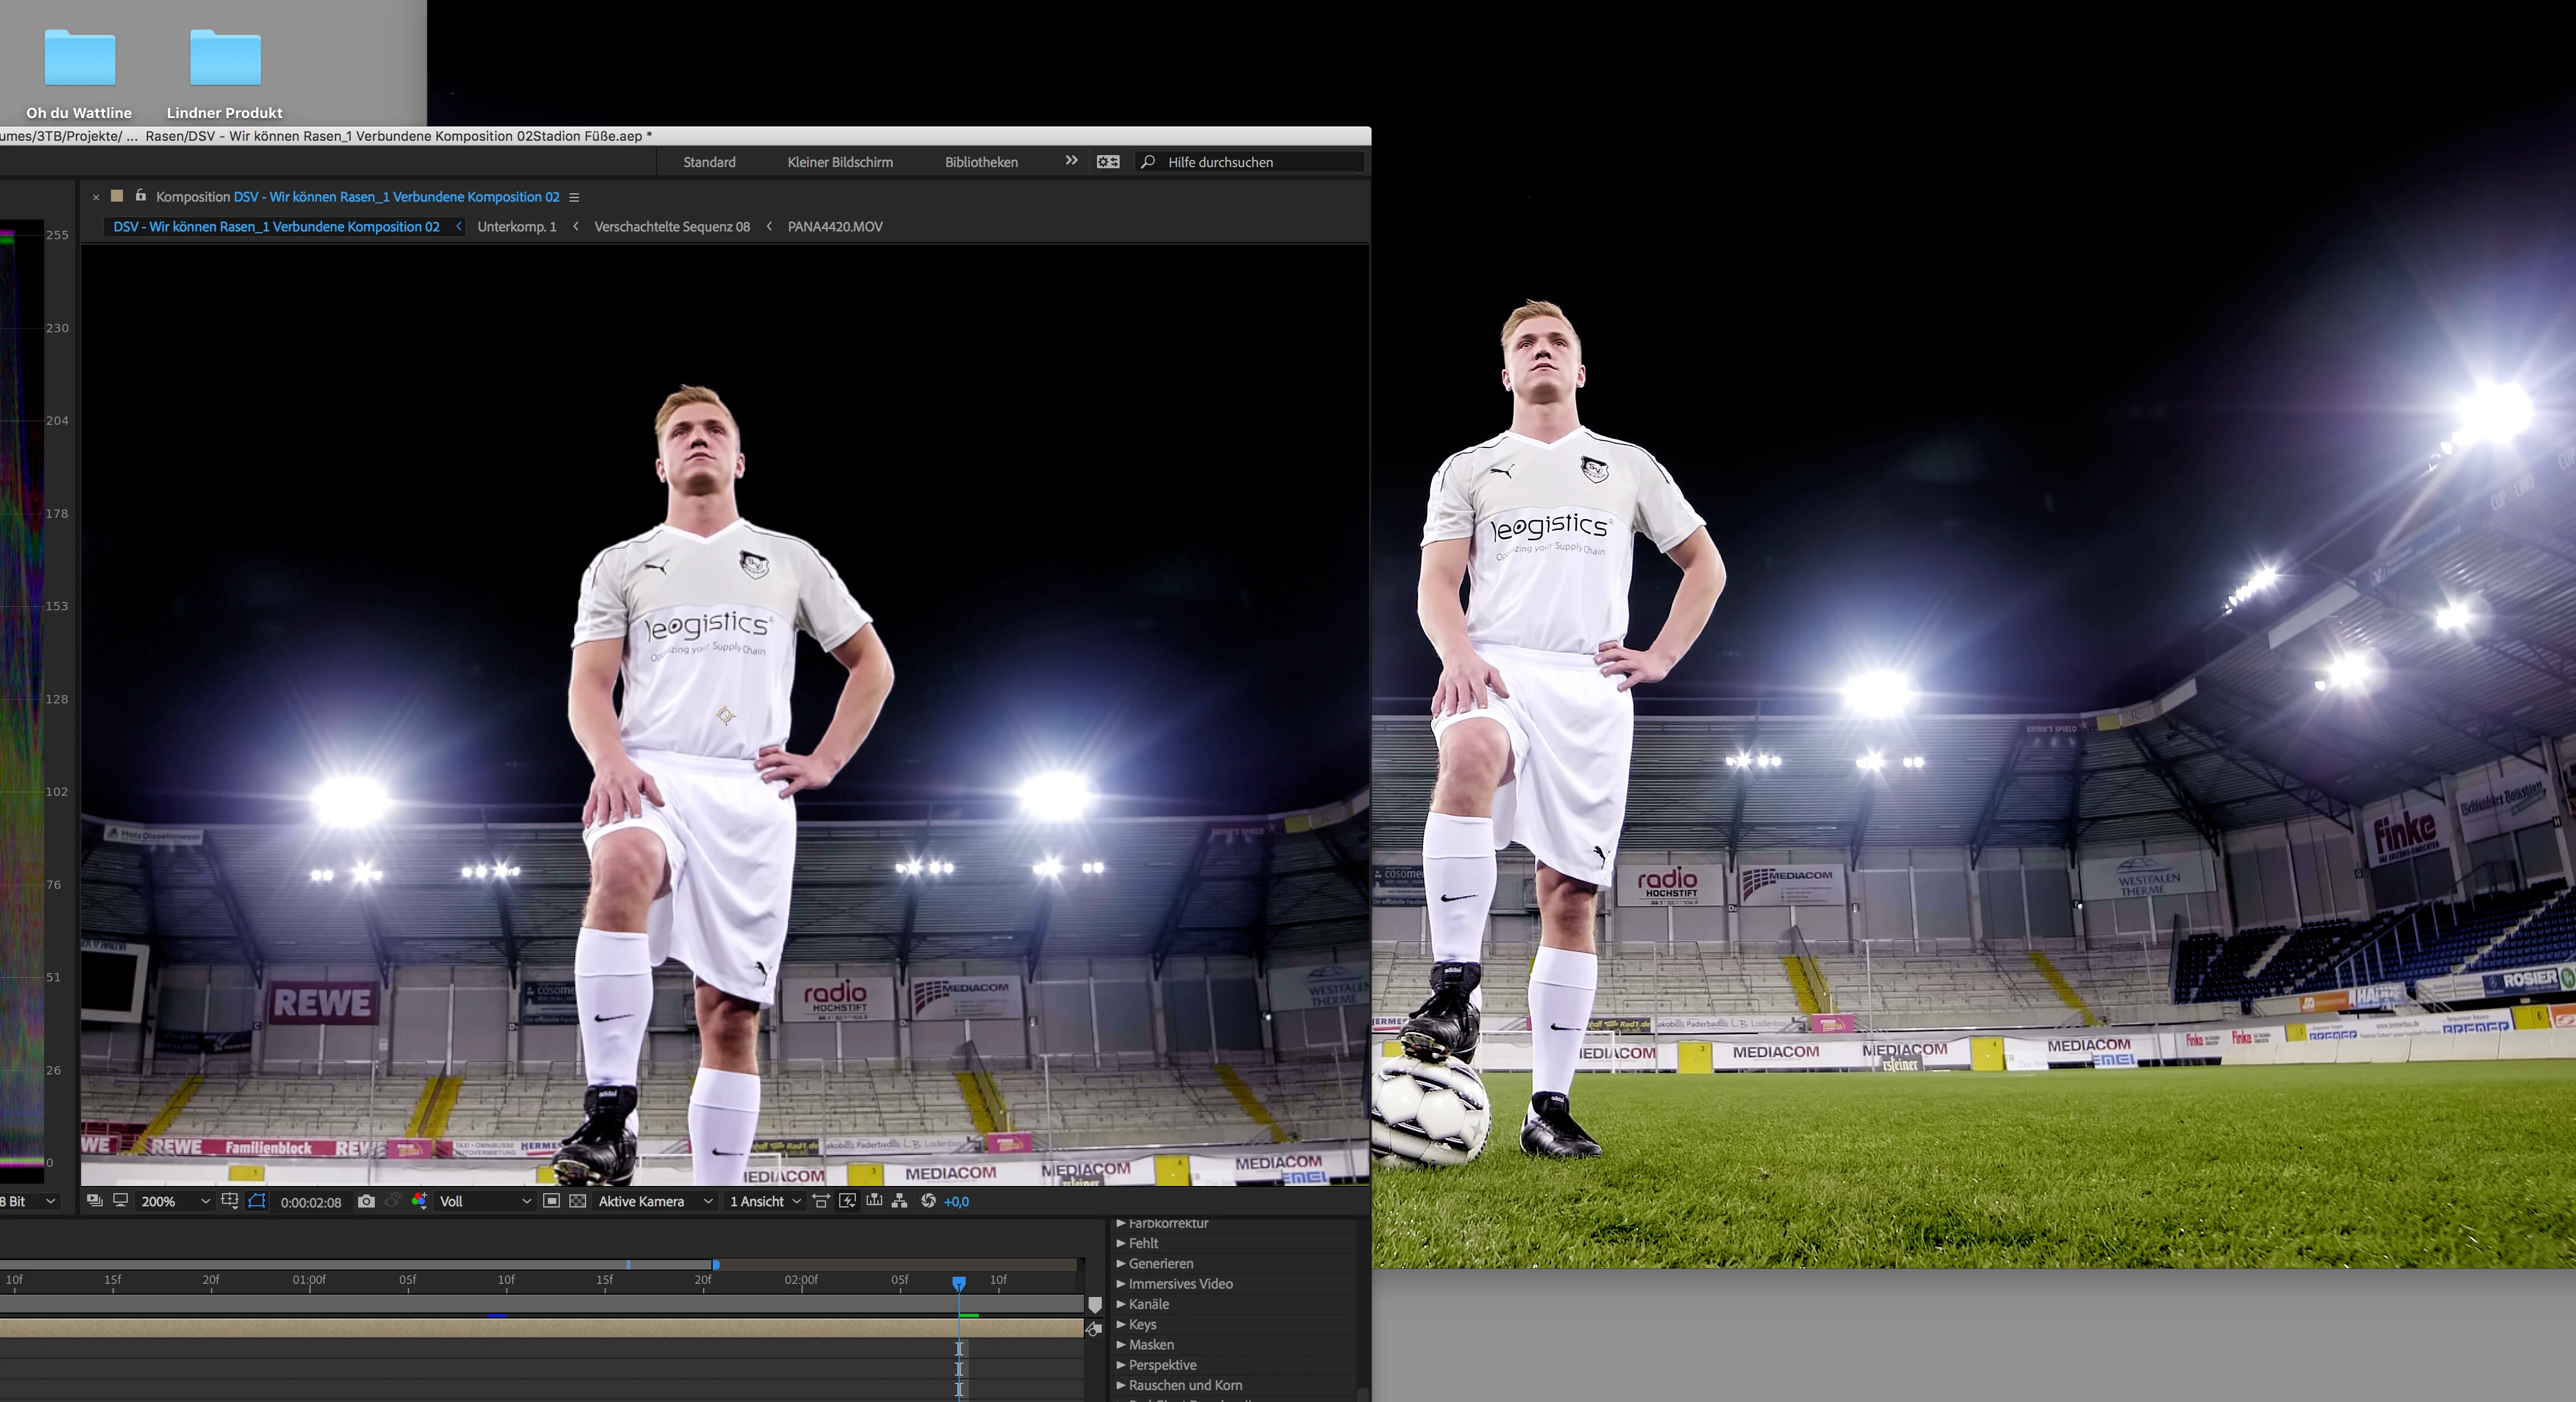Switch to the Bibliotheken workspace
The height and width of the screenshot is (1402, 2576).
[x=981, y=162]
